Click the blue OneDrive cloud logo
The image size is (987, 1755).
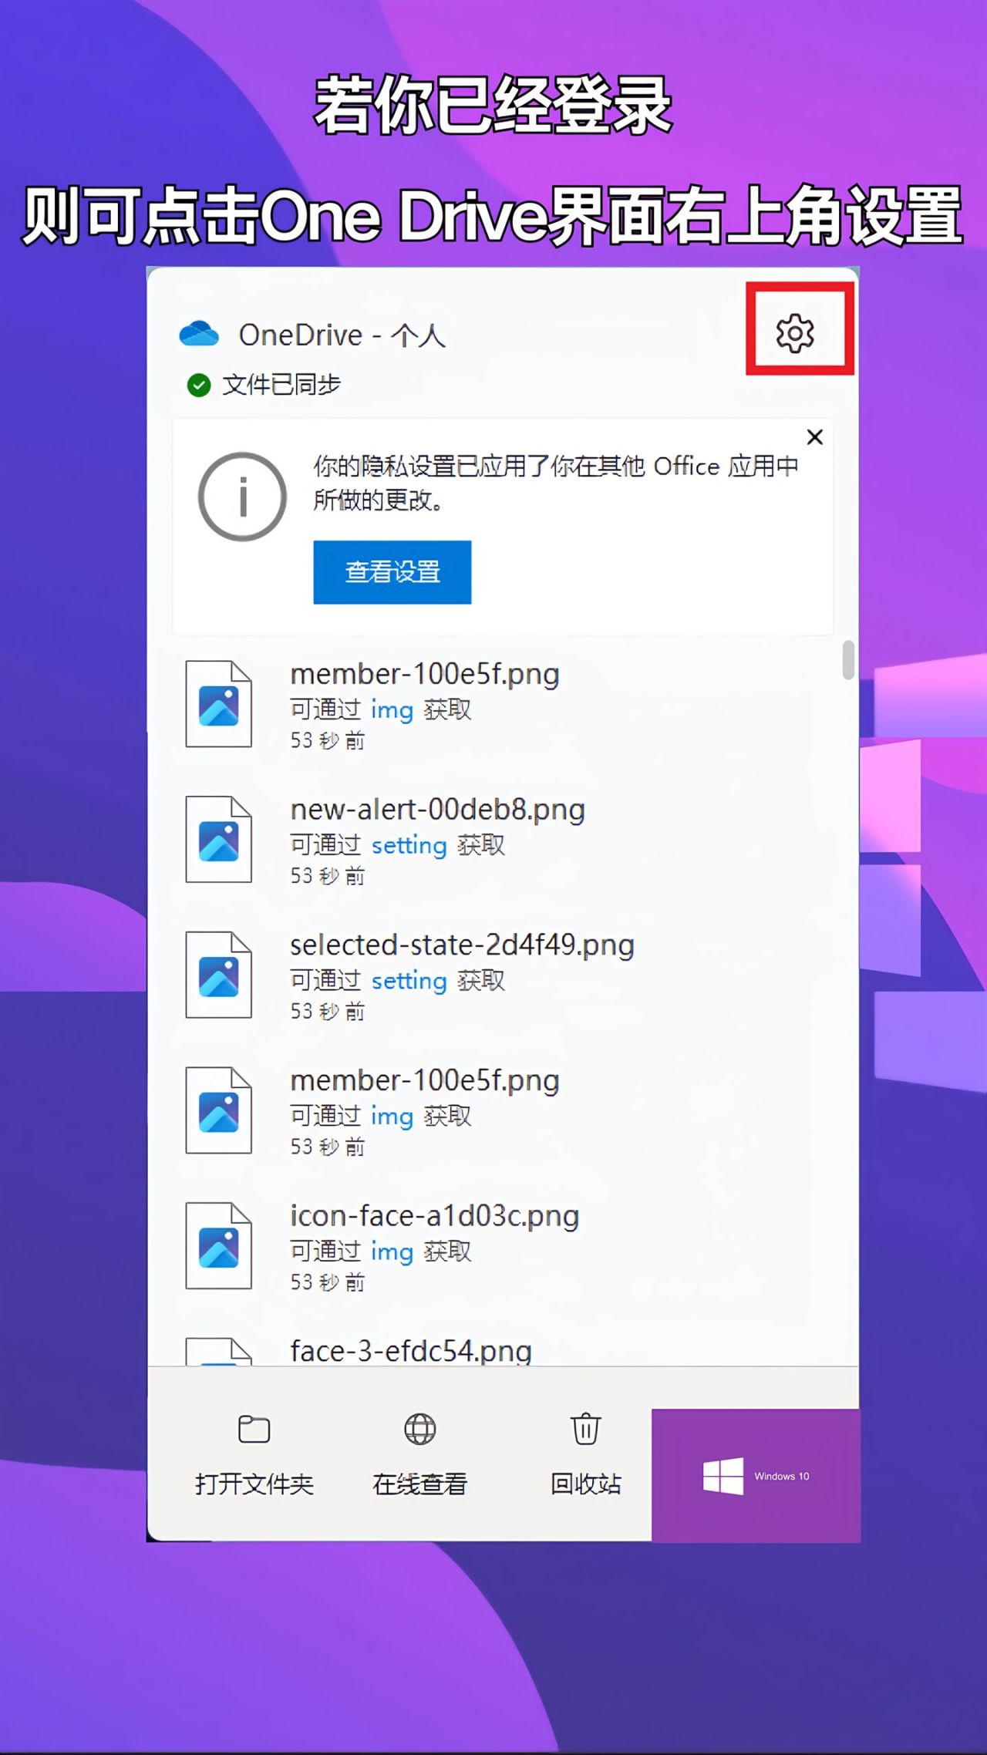(199, 334)
